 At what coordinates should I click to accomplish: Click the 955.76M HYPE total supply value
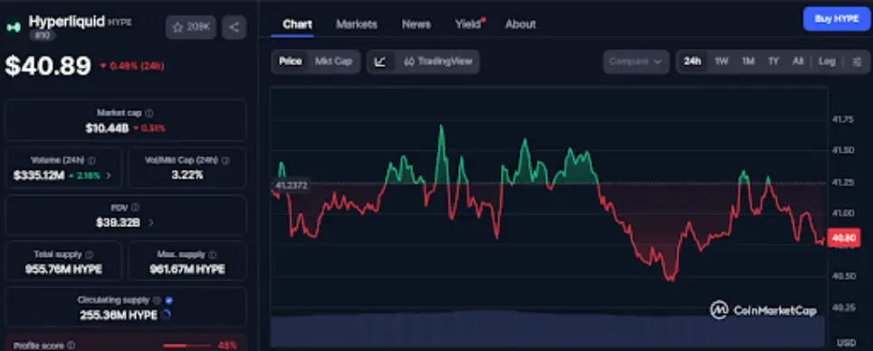click(x=63, y=270)
